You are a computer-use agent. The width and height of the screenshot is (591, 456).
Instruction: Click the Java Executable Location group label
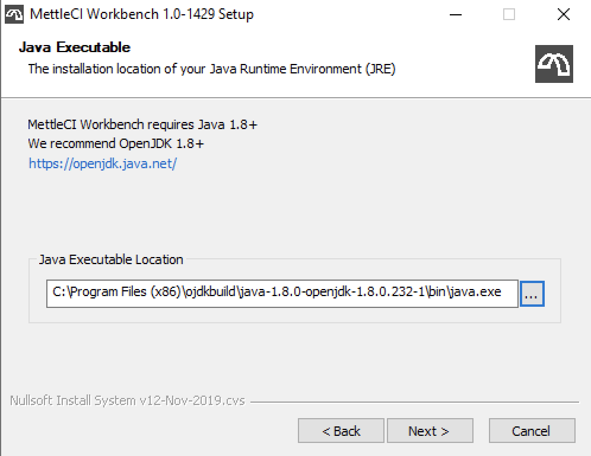[x=110, y=259]
